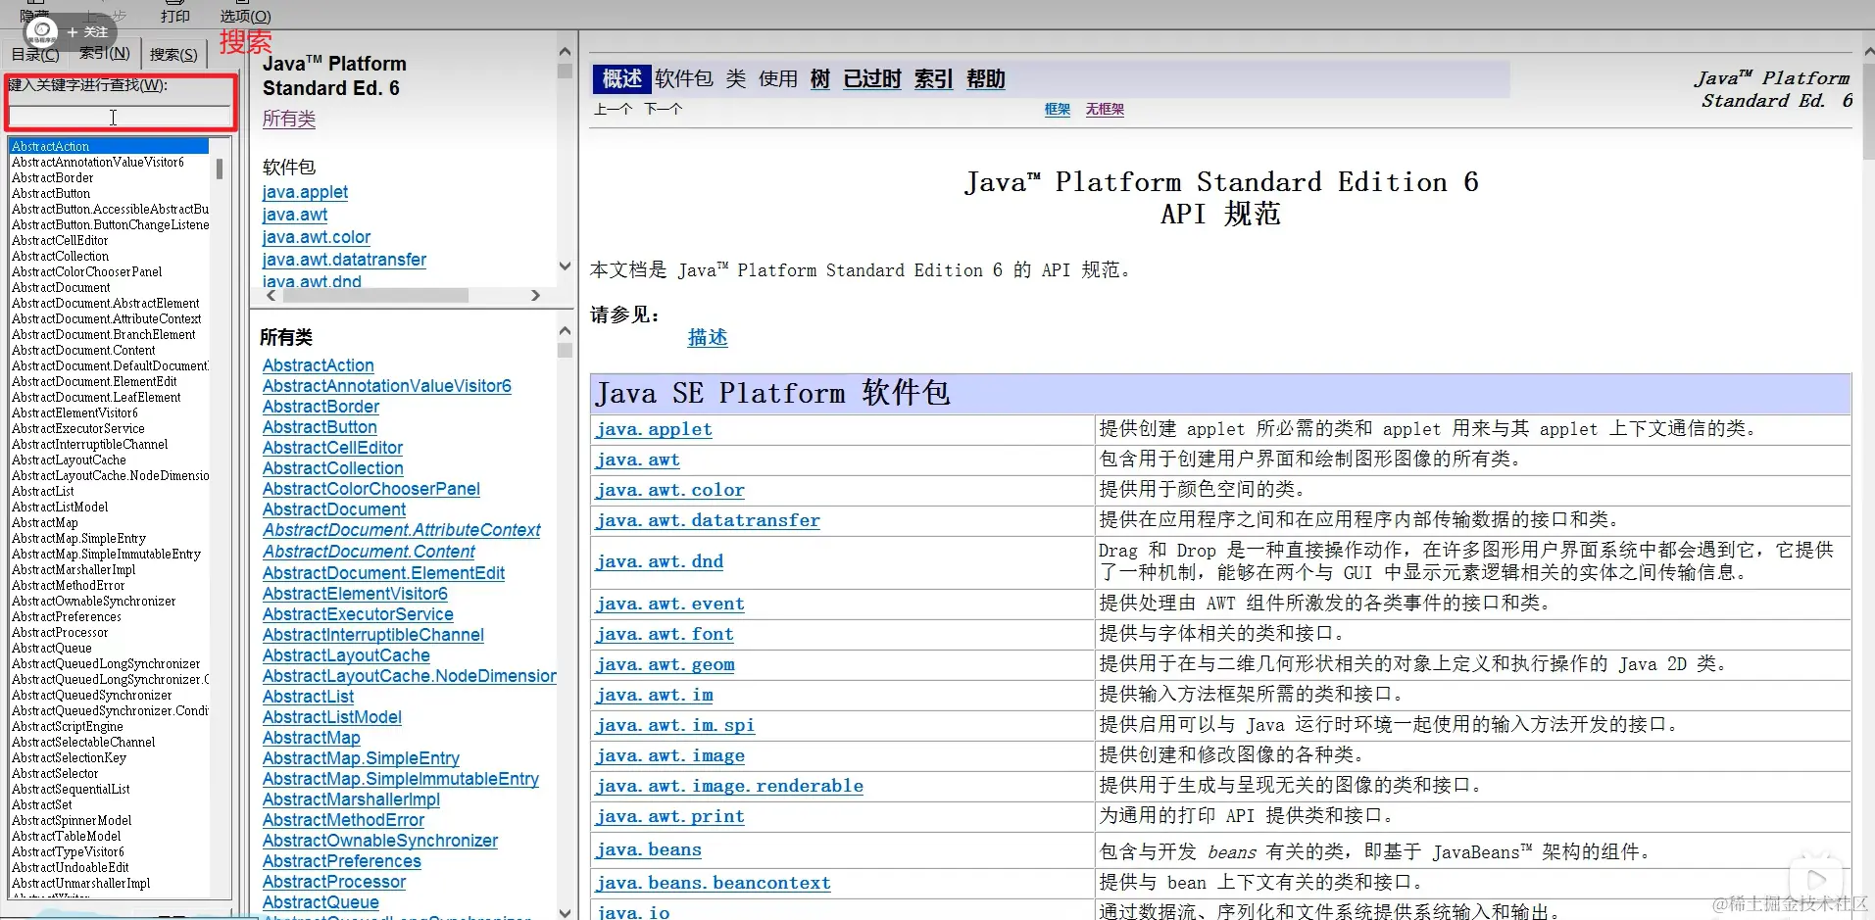The width and height of the screenshot is (1875, 920).
Task: Open java.awt.font in the package table
Action: [665, 634]
